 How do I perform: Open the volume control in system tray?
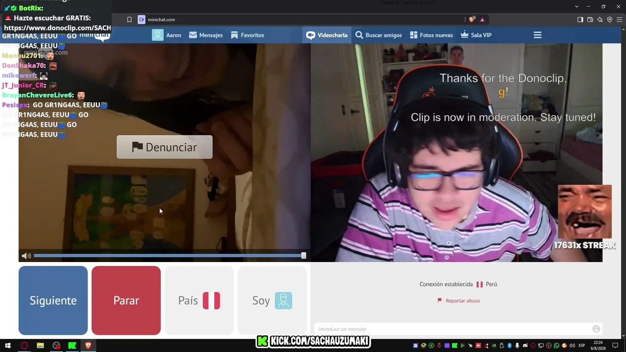coord(572,346)
